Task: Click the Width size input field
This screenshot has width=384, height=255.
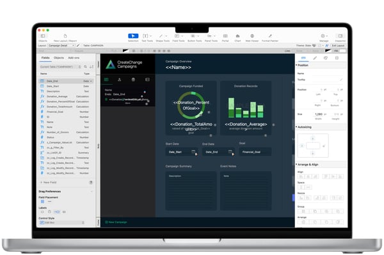Action: (x=319, y=114)
